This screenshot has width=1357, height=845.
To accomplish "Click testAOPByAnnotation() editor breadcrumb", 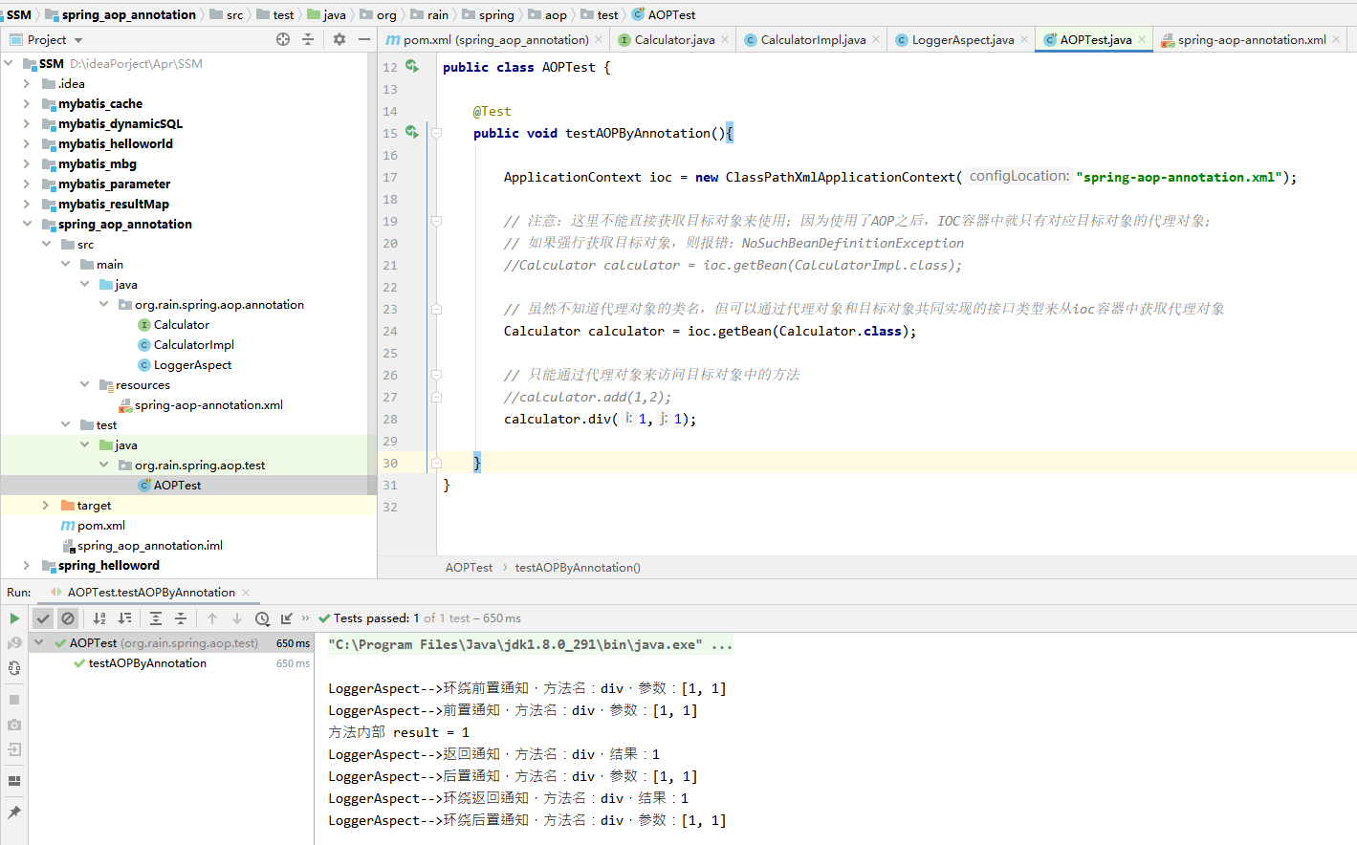I will (578, 568).
